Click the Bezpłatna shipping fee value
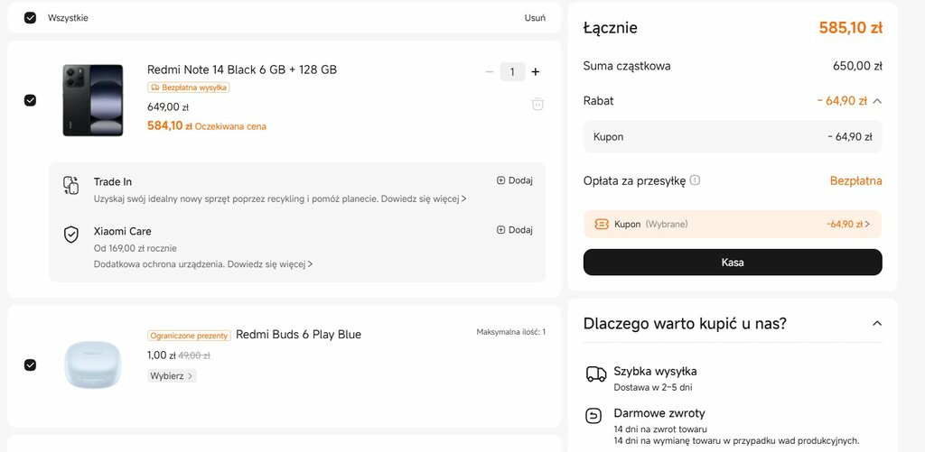 (x=856, y=181)
